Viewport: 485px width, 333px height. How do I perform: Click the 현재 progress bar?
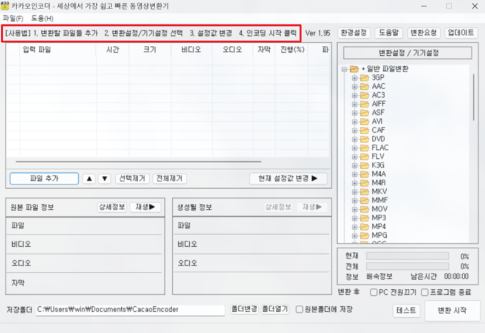click(407, 256)
